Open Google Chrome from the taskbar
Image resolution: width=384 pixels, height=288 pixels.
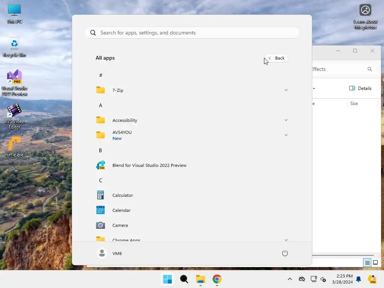tap(217, 279)
